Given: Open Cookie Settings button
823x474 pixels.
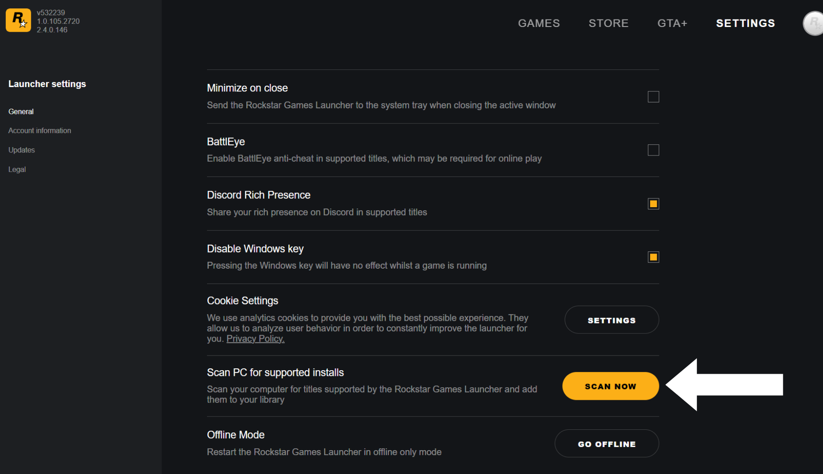Looking at the screenshot, I should pyautogui.click(x=611, y=320).
